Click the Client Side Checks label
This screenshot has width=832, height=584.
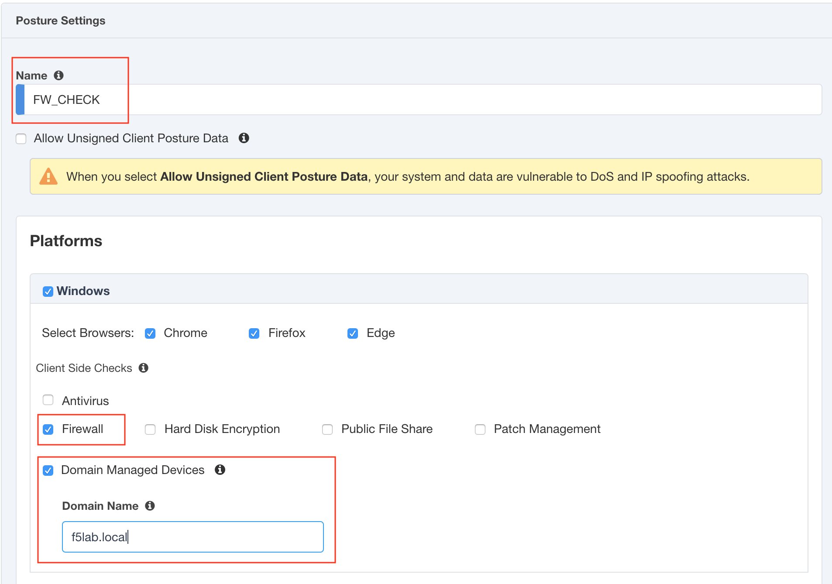(x=84, y=368)
